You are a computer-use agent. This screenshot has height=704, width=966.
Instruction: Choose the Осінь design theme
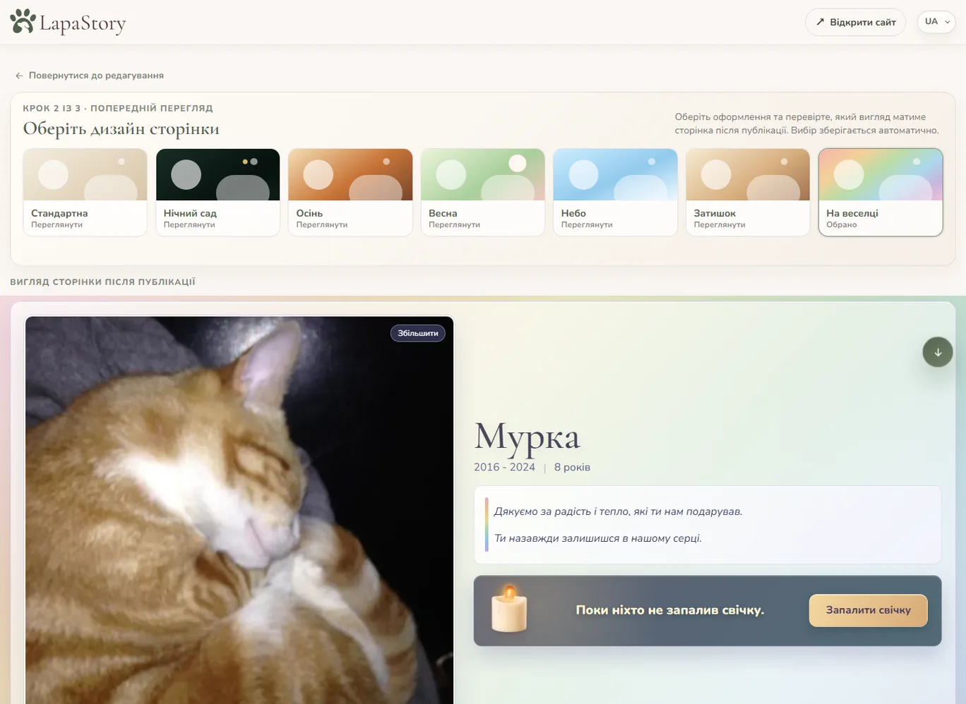click(x=350, y=192)
